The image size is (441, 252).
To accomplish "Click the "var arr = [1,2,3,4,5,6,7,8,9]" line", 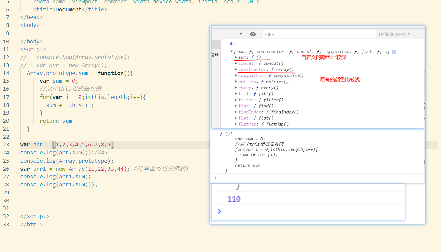I will click(x=67, y=145).
